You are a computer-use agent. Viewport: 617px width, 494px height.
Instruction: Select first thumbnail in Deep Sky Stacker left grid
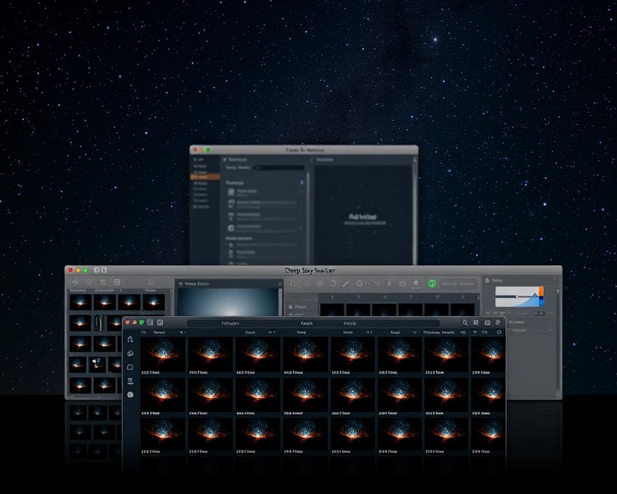click(x=80, y=302)
